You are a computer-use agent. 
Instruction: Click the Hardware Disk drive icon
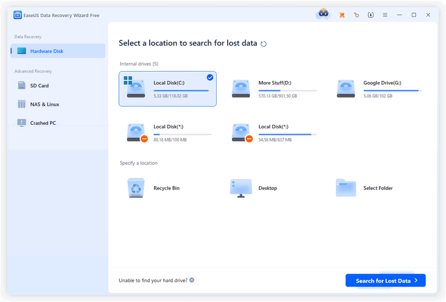[x=21, y=51]
